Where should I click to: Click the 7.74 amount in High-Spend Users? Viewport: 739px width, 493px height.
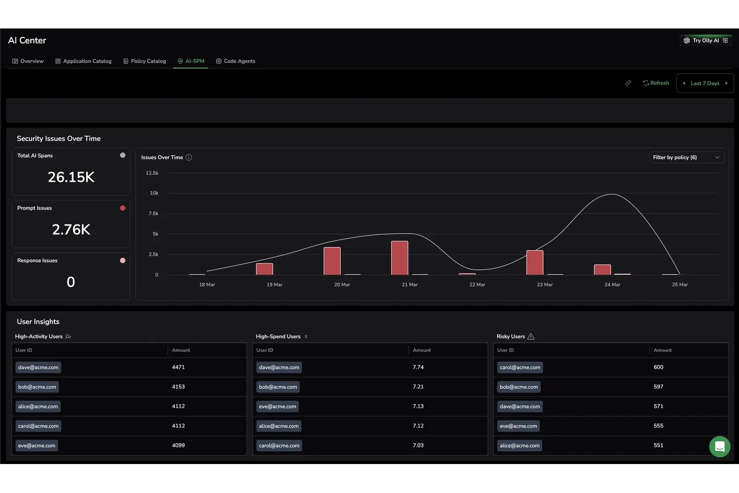point(418,367)
